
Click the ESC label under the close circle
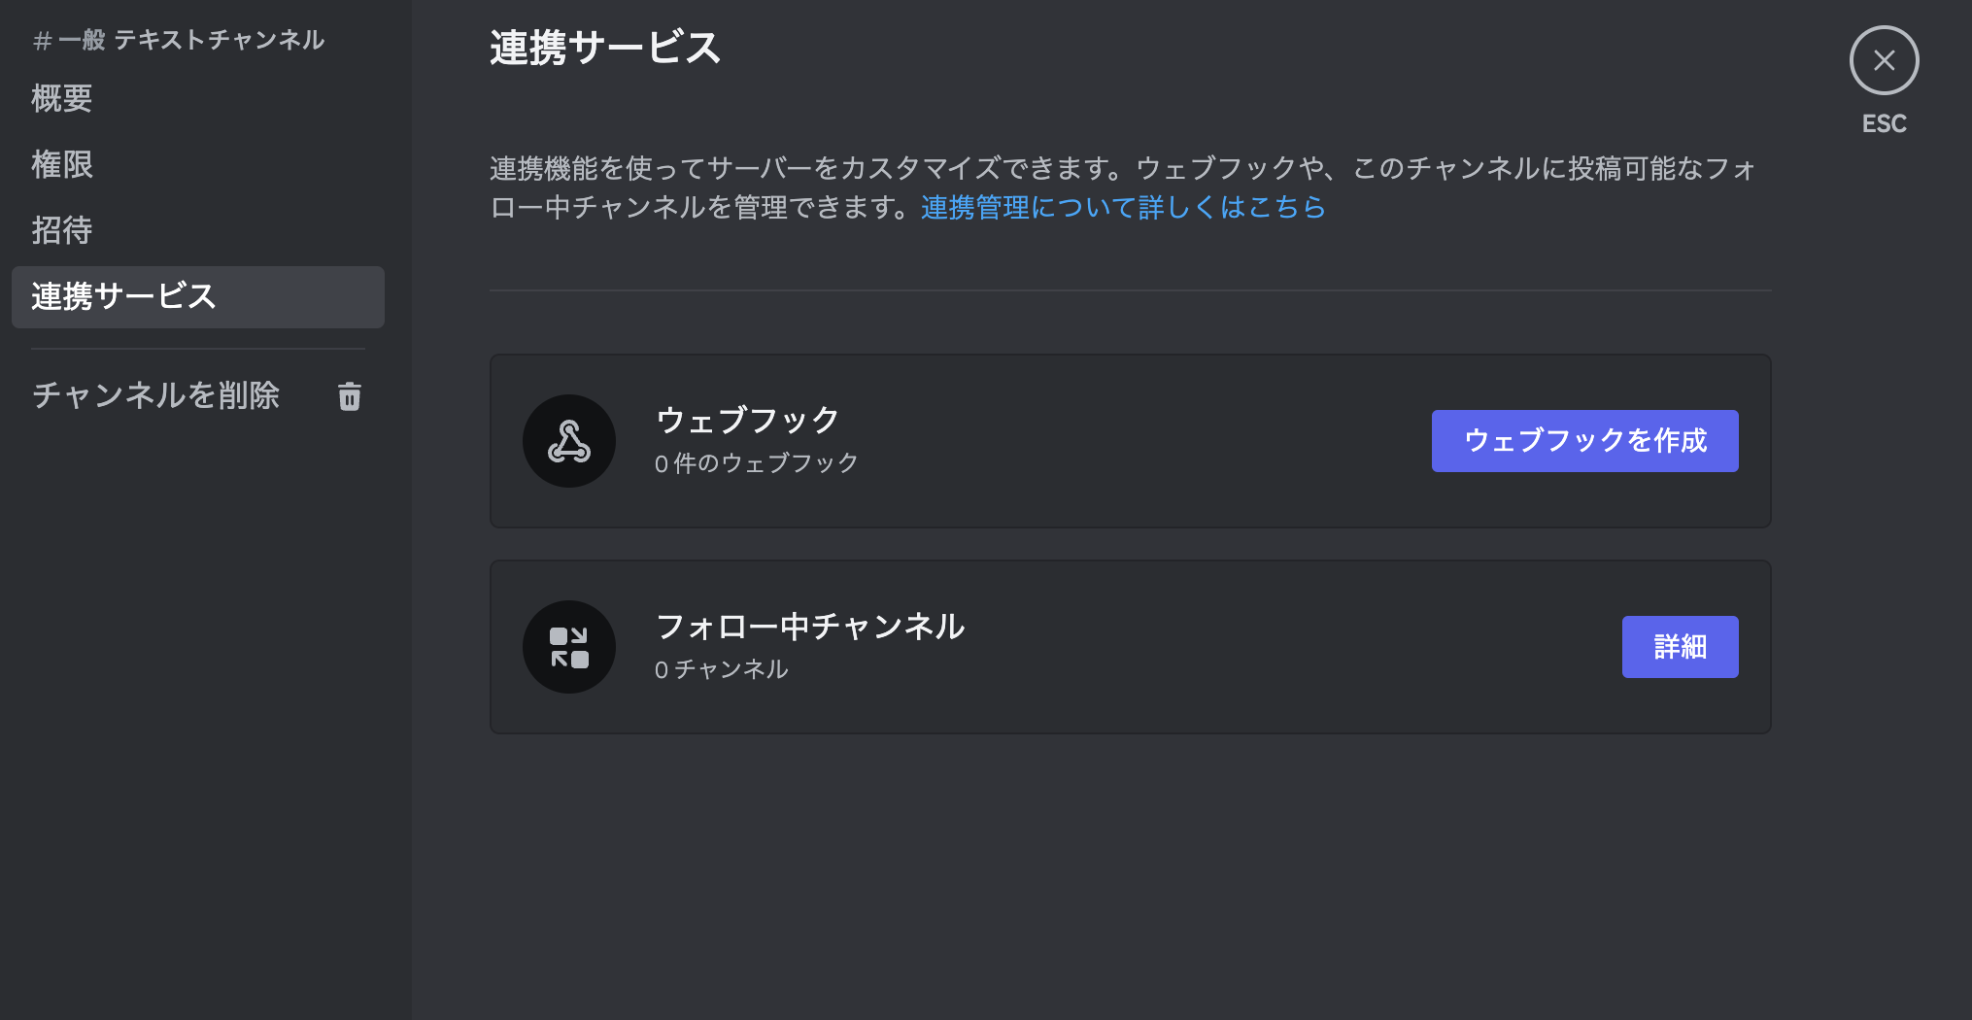tap(1884, 123)
